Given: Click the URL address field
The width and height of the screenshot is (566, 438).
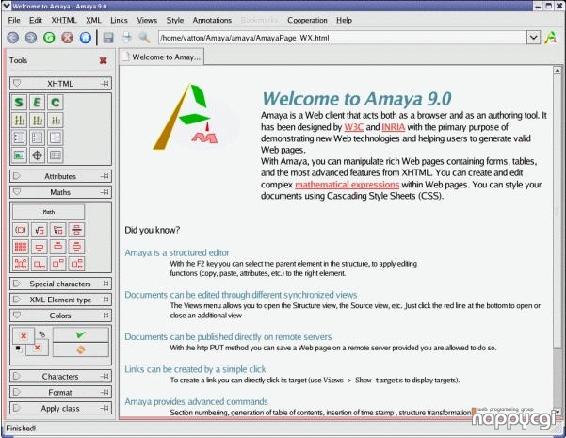Looking at the screenshot, I should point(343,38).
